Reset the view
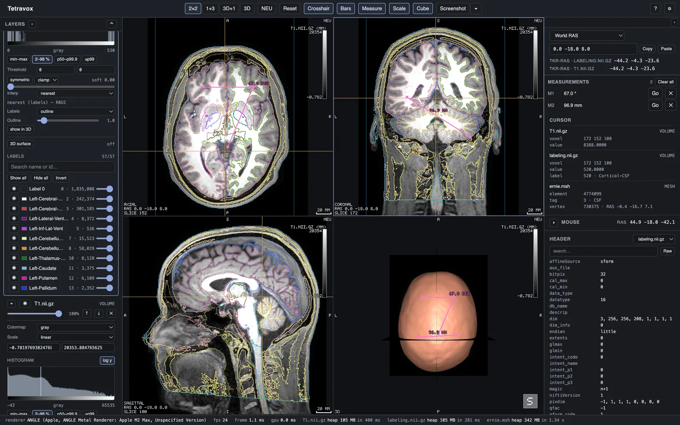Screen dimensions: 680x425 click(290, 8)
